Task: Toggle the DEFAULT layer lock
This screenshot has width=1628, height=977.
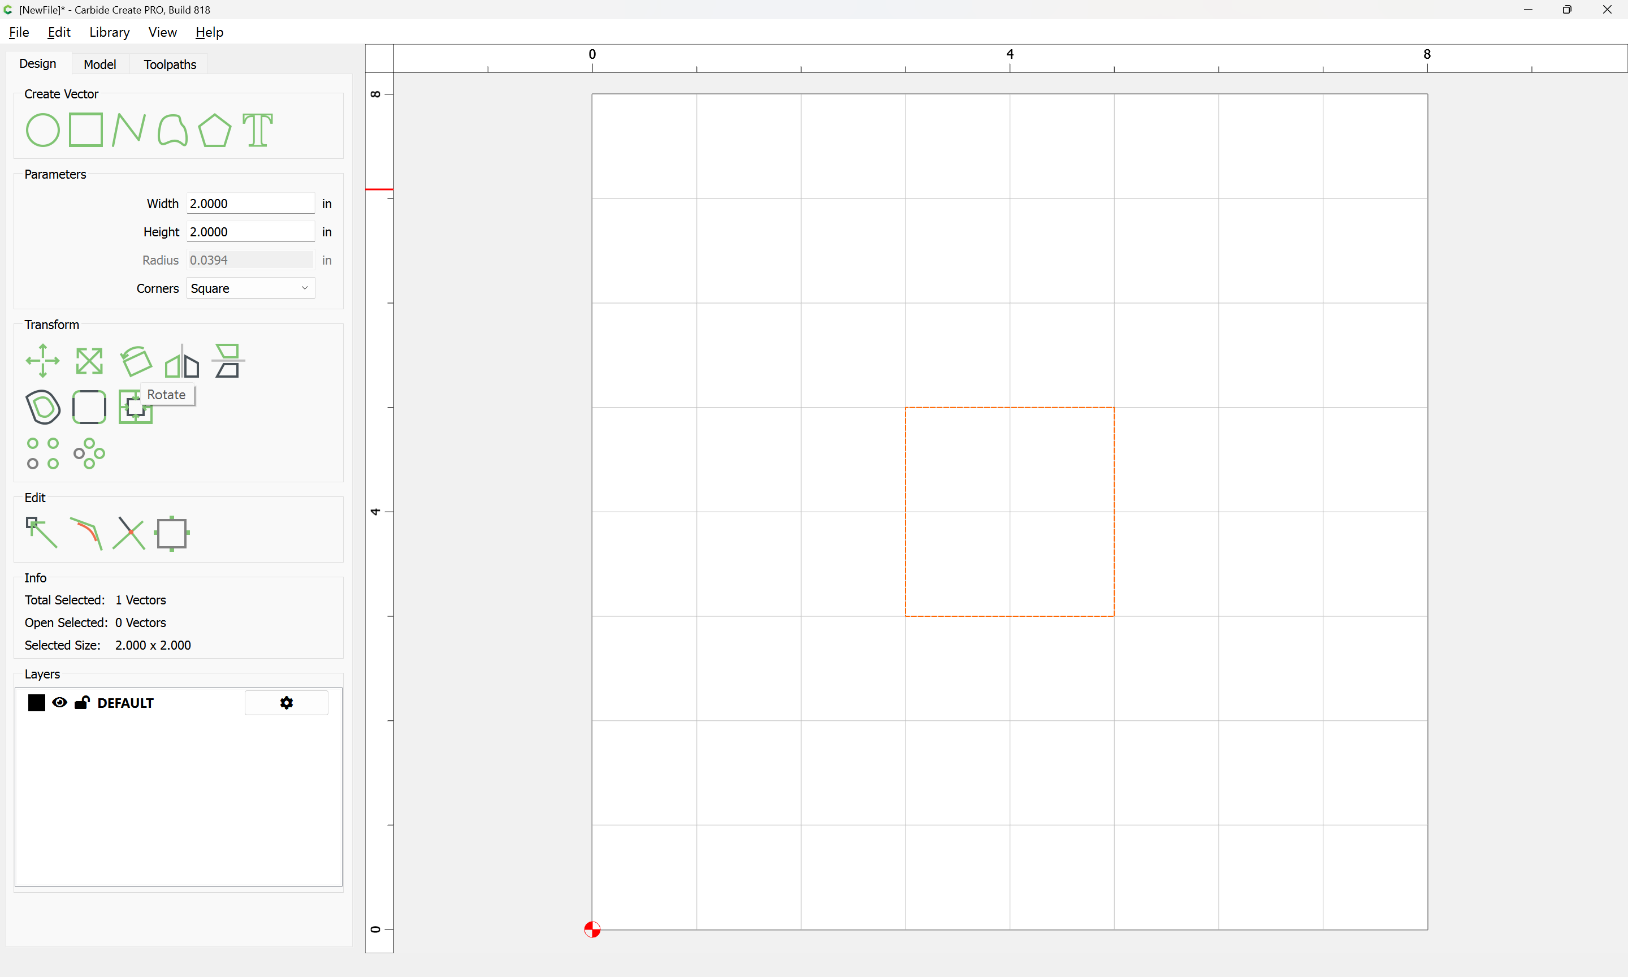Action: [x=81, y=702]
